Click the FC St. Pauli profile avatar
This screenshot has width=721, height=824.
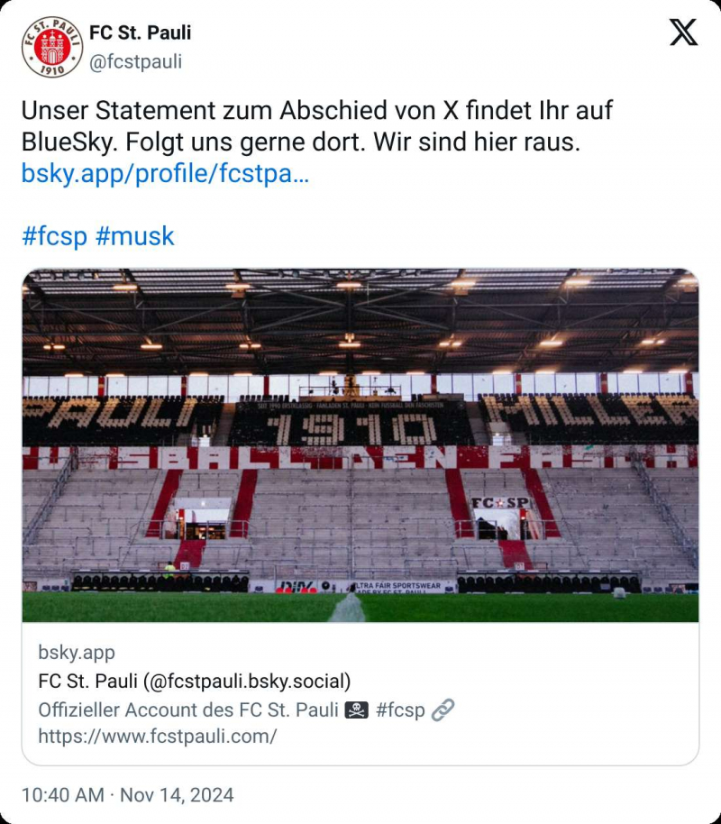52,47
